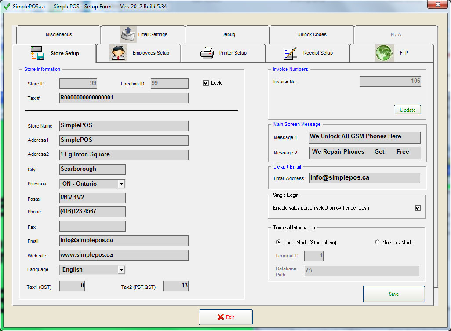Screen dimensions: 451x331
Task: Click the Save button
Action: [x=394, y=294]
